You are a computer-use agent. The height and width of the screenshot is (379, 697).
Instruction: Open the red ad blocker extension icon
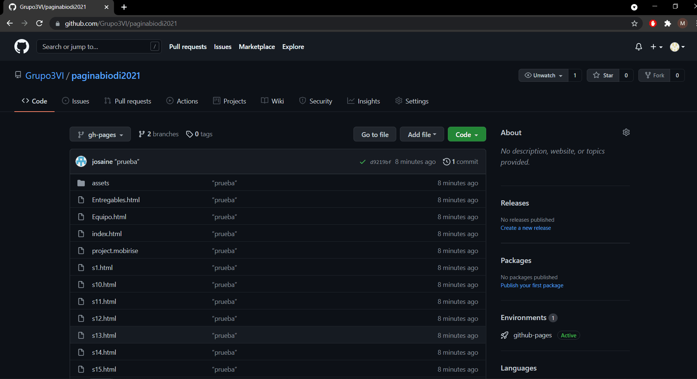(653, 24)
